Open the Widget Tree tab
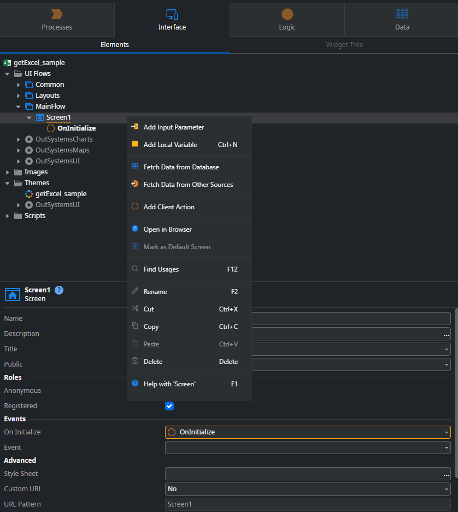Viewport: 458px width, 512px height. tap(344, 45)
